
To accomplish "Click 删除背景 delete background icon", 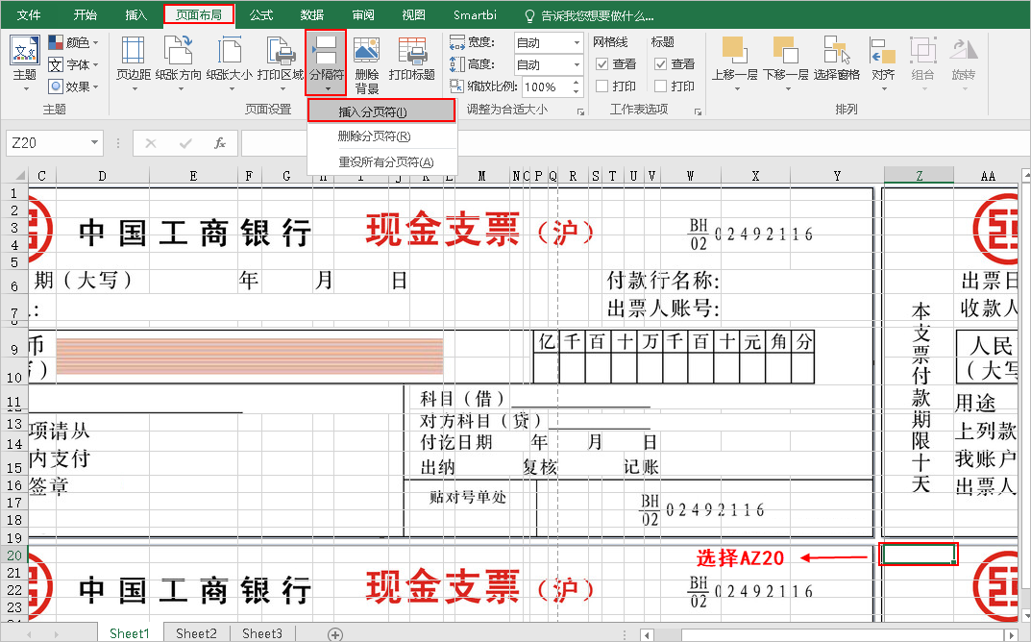I will point(366,64).
